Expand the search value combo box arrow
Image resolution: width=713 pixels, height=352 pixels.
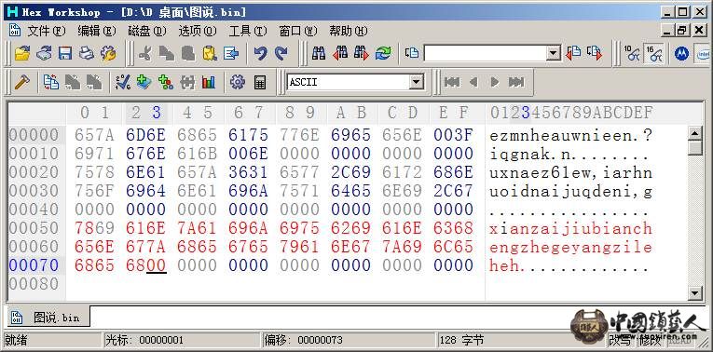(553, 53)
